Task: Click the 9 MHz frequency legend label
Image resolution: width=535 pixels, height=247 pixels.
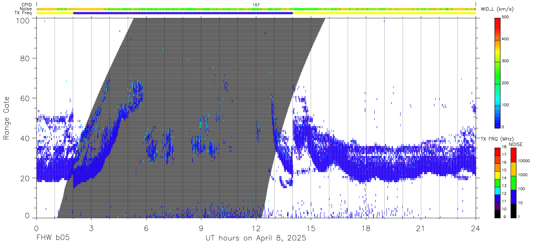Action: [x=505, y=217]
